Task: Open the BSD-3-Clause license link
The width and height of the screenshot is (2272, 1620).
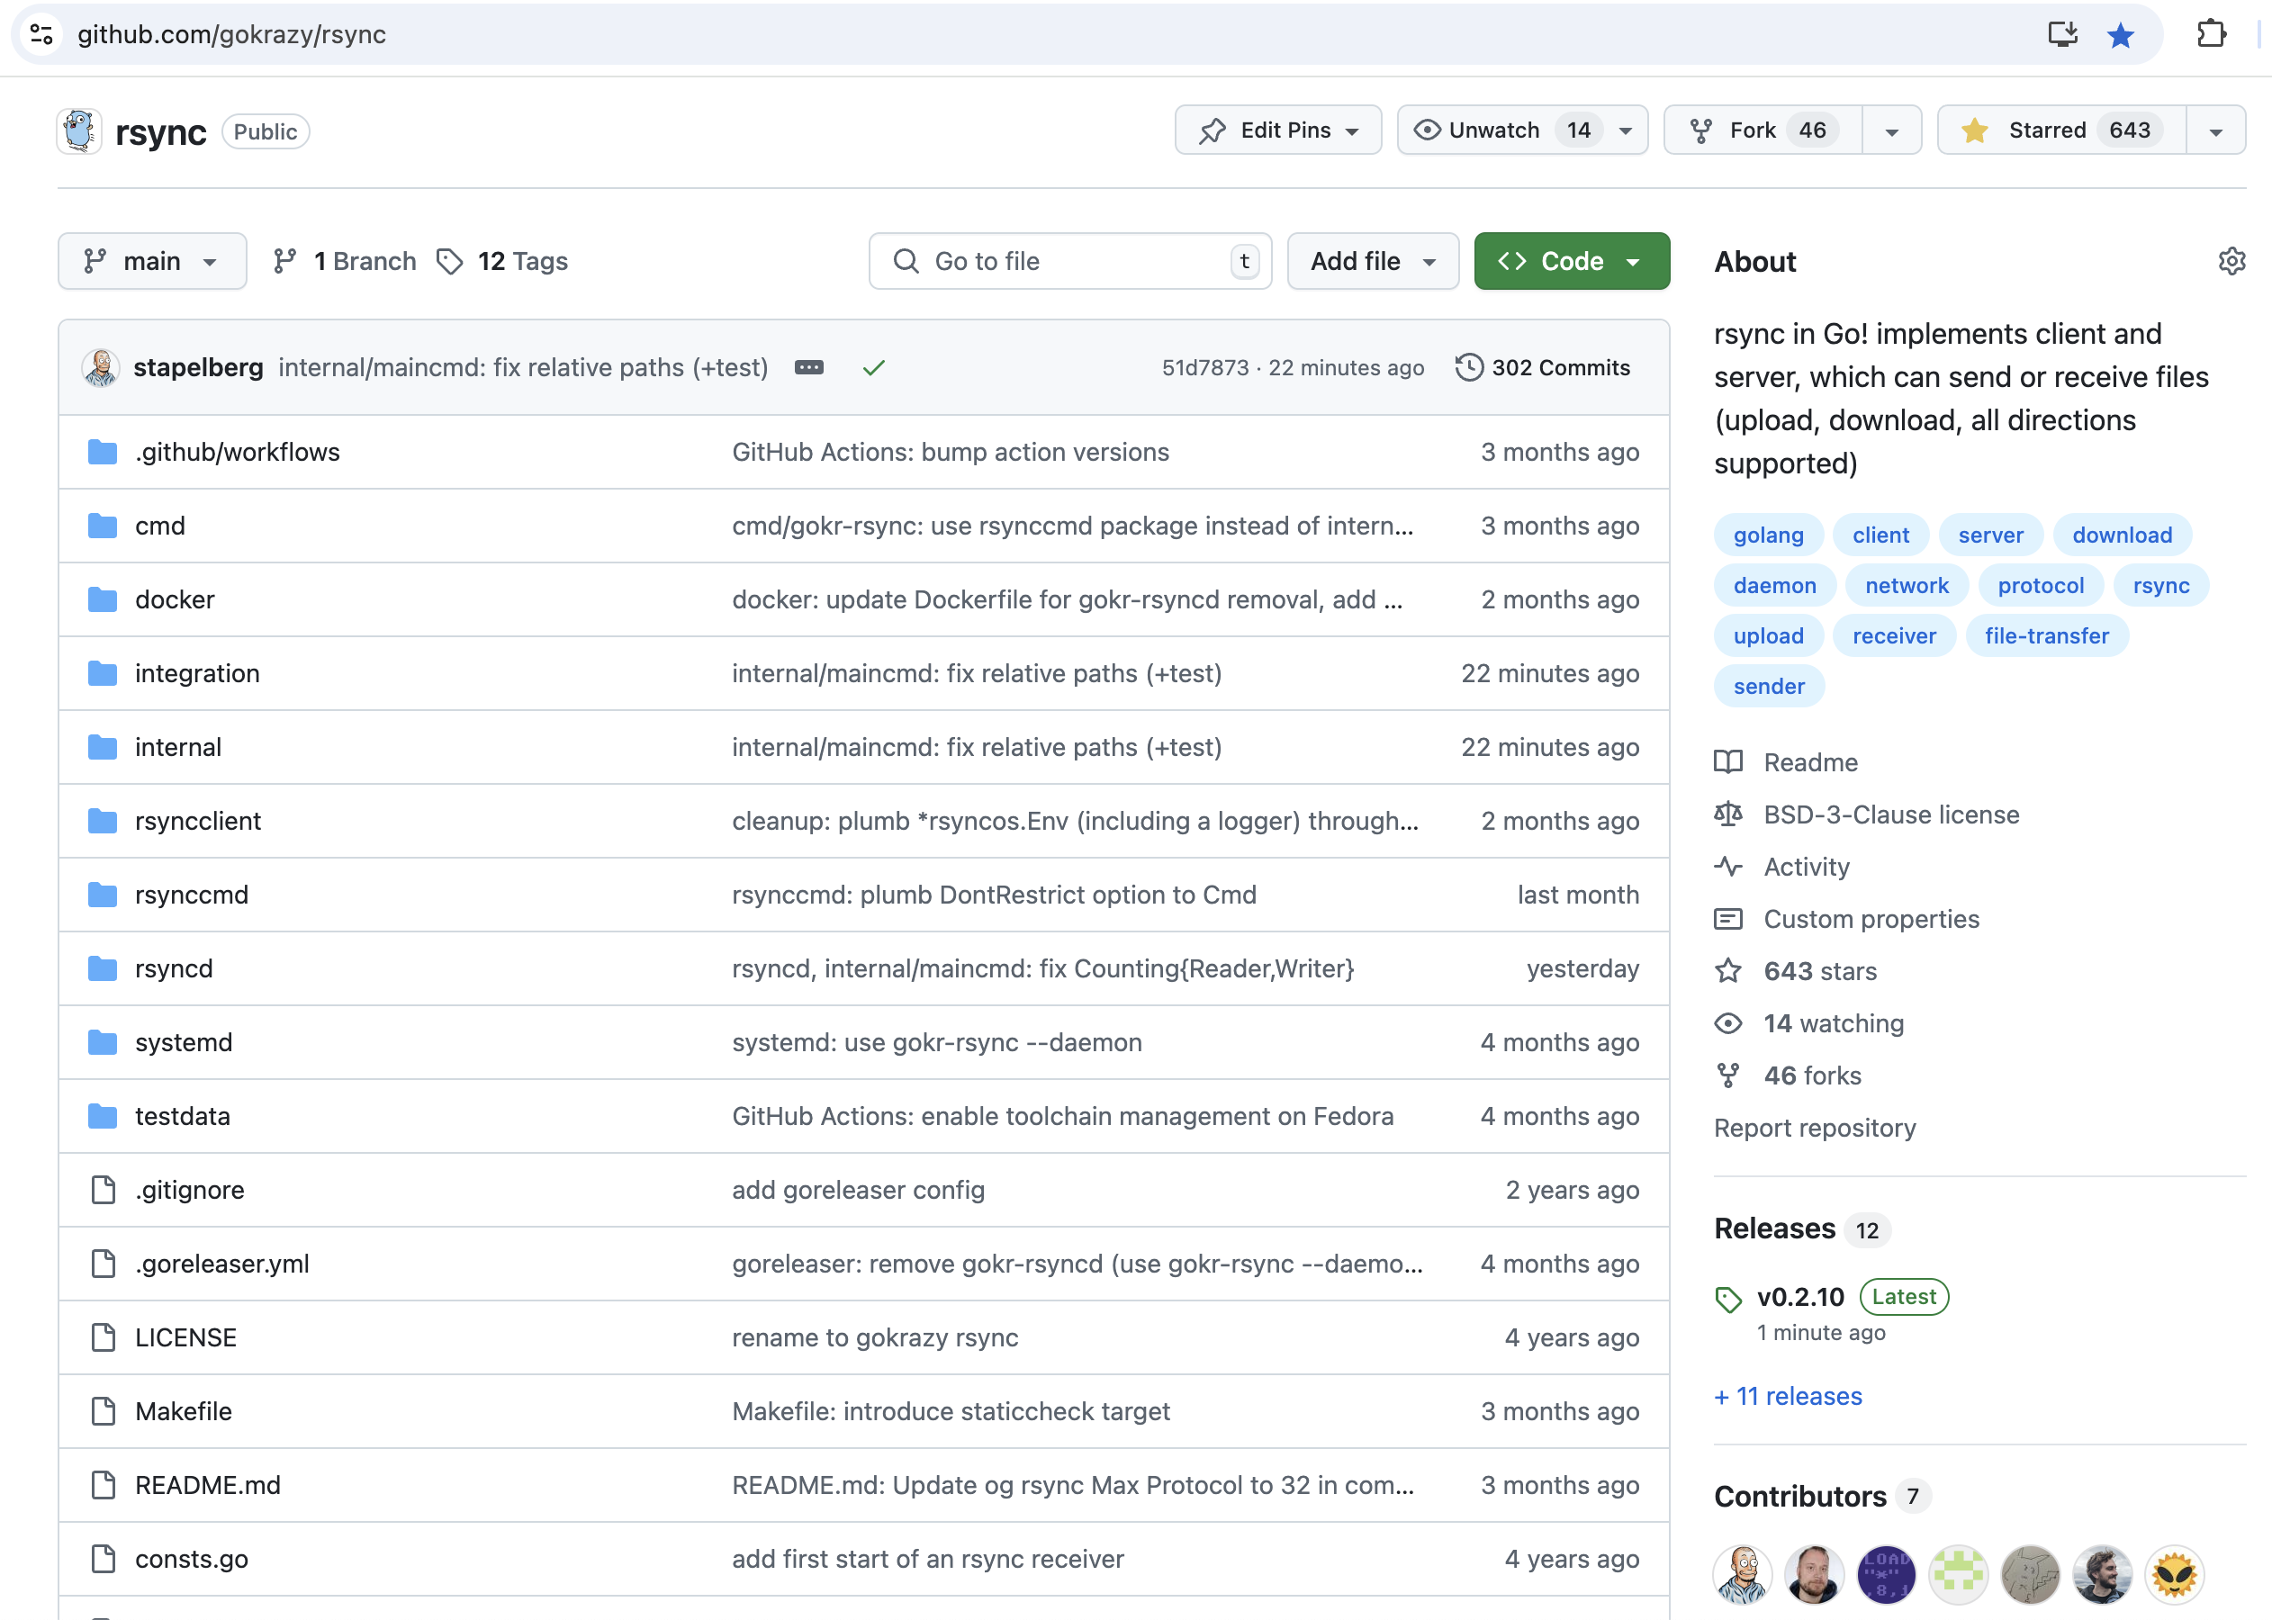Action: tap(1867, 814)
